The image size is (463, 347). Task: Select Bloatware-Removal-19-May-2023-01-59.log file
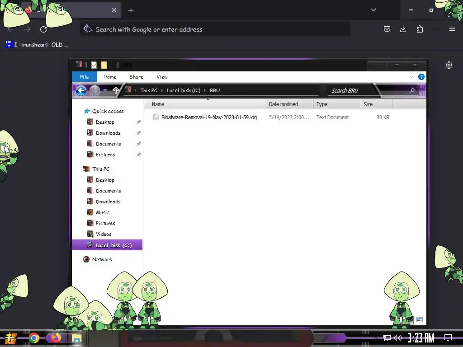pyautogui.click(x=209, y=117)
